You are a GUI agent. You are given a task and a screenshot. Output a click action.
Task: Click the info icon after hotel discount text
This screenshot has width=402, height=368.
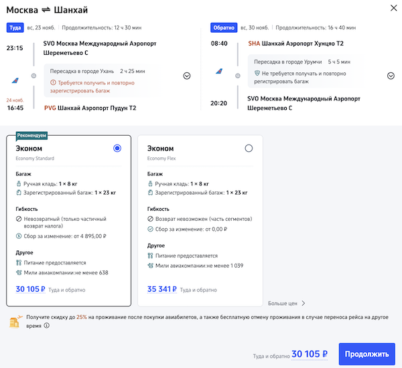pyautogui.click(x=46, y=327)
